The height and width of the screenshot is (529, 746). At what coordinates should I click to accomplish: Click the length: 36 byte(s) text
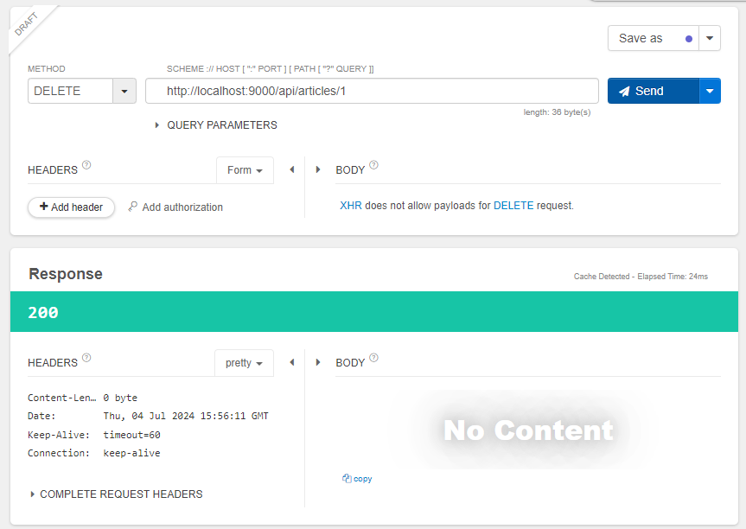click(557, 112)
